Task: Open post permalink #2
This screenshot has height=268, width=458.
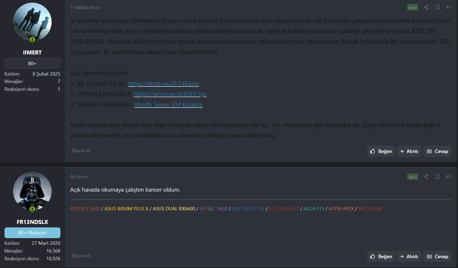Action: (449, 177)
